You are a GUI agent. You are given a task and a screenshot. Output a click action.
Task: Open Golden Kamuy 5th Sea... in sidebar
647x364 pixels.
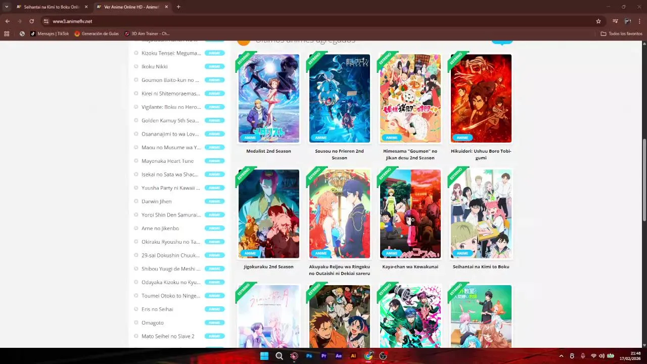(170, 120)
